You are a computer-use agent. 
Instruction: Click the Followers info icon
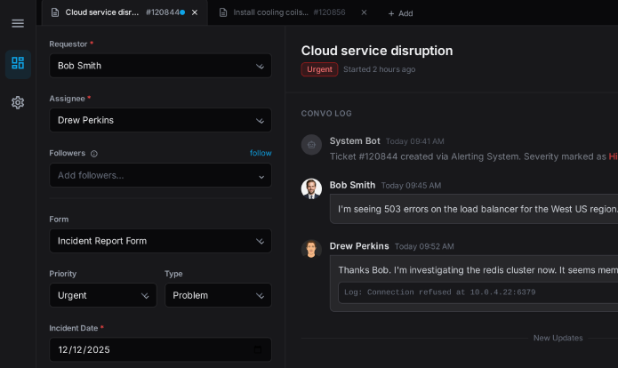[x=94, y=154]
